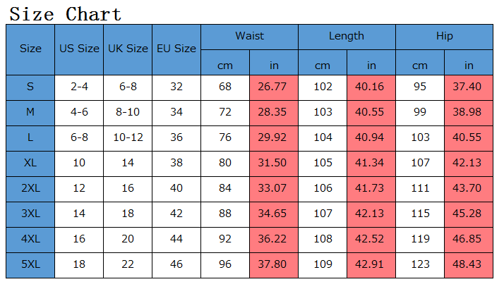504x289 pixels.
Task: Click the "Size Chart" title text
Action: (x=65, y=13)
